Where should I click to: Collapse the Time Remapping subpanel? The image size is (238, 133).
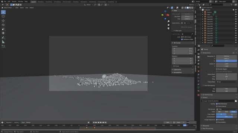pos(209,85)
